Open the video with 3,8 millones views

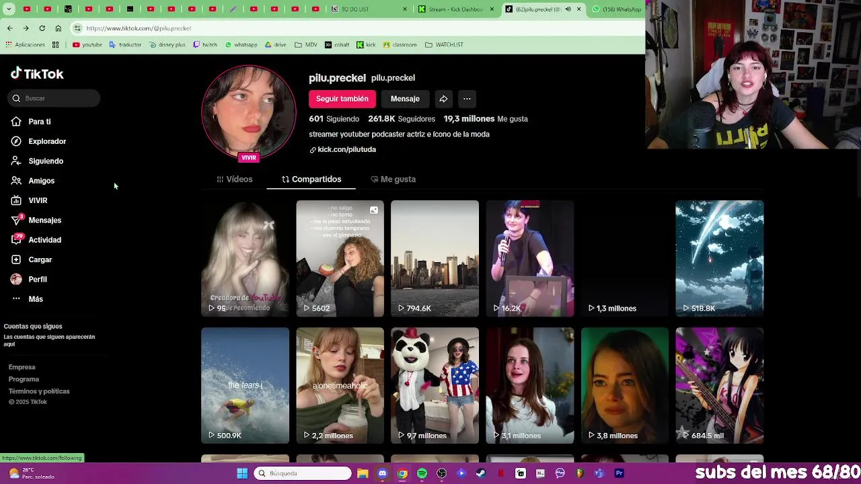pyautogui.click(x=625, y=385)
